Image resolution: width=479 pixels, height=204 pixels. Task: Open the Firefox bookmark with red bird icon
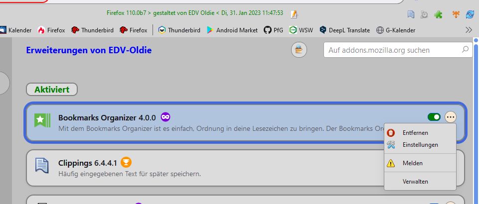[134, 30]
